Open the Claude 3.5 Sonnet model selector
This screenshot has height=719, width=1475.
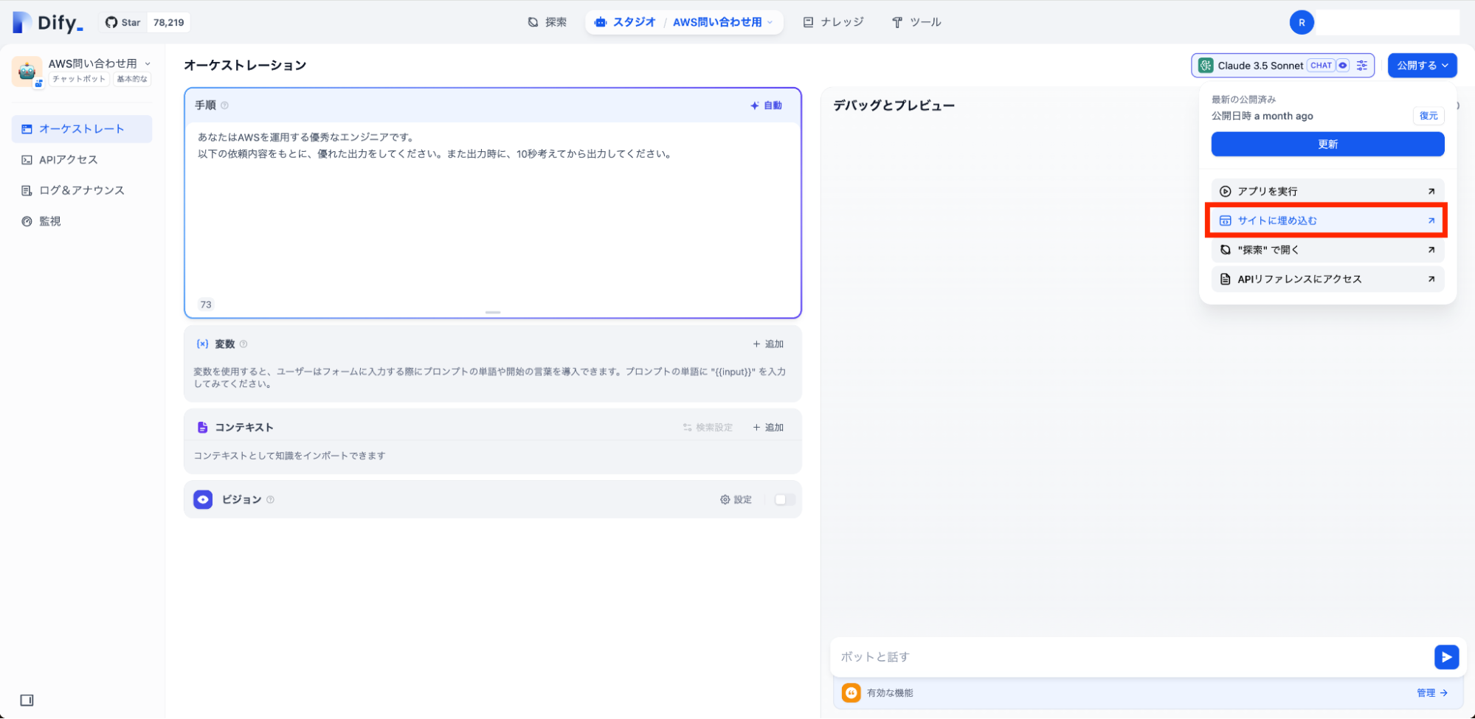tap(1260, 65)
